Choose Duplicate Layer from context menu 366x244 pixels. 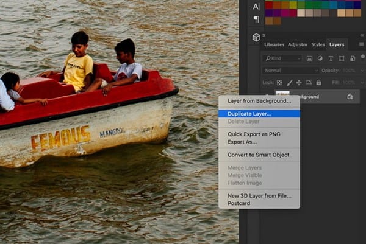coord(249,113)
